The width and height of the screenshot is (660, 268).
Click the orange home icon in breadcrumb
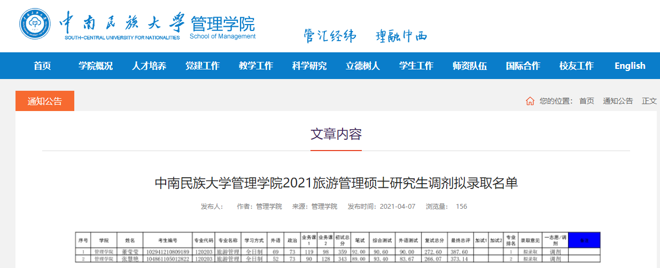point(530,101)
